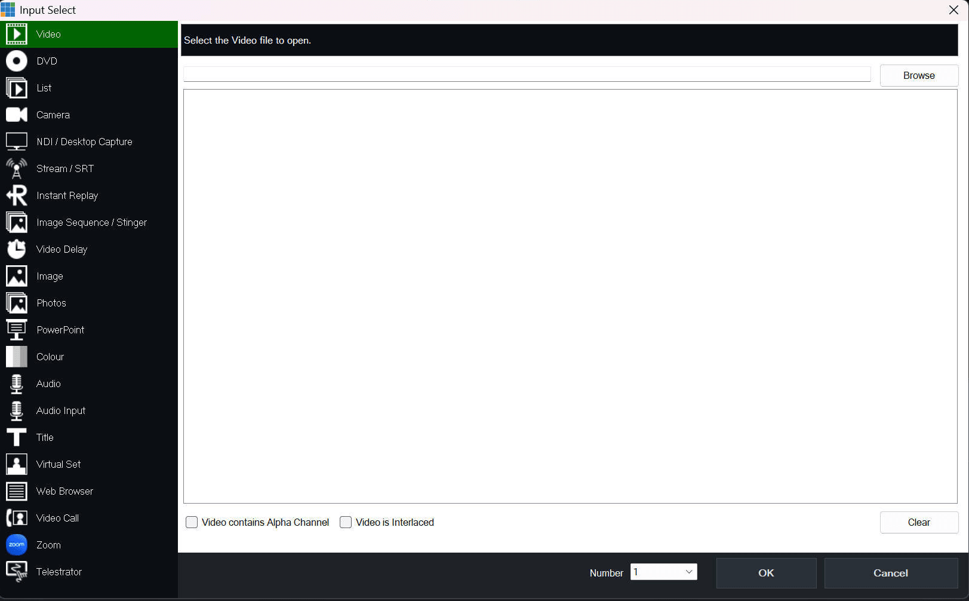Click the app icon in the title bar
Image resolution: width=969 pixels, height=601 pixels.
8,10
